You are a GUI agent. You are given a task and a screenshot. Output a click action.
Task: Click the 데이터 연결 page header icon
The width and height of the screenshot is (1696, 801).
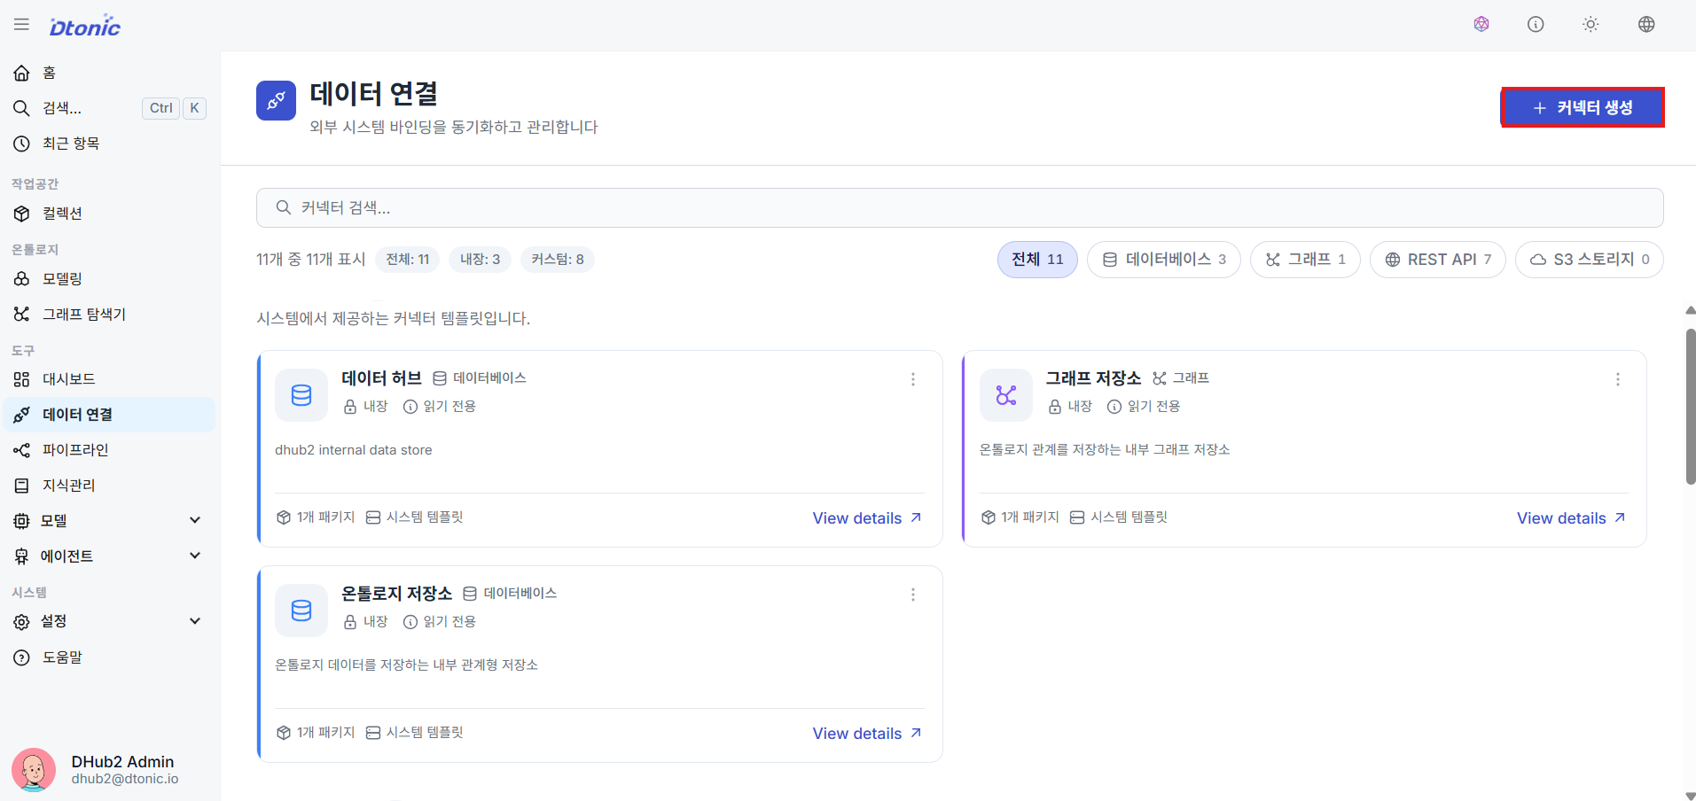(276, 100)
